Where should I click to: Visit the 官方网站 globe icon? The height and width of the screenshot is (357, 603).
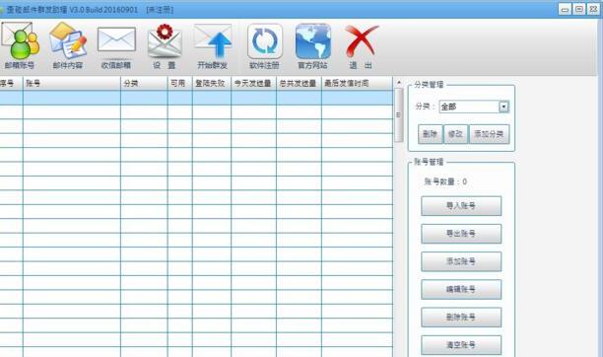[313, 46]
